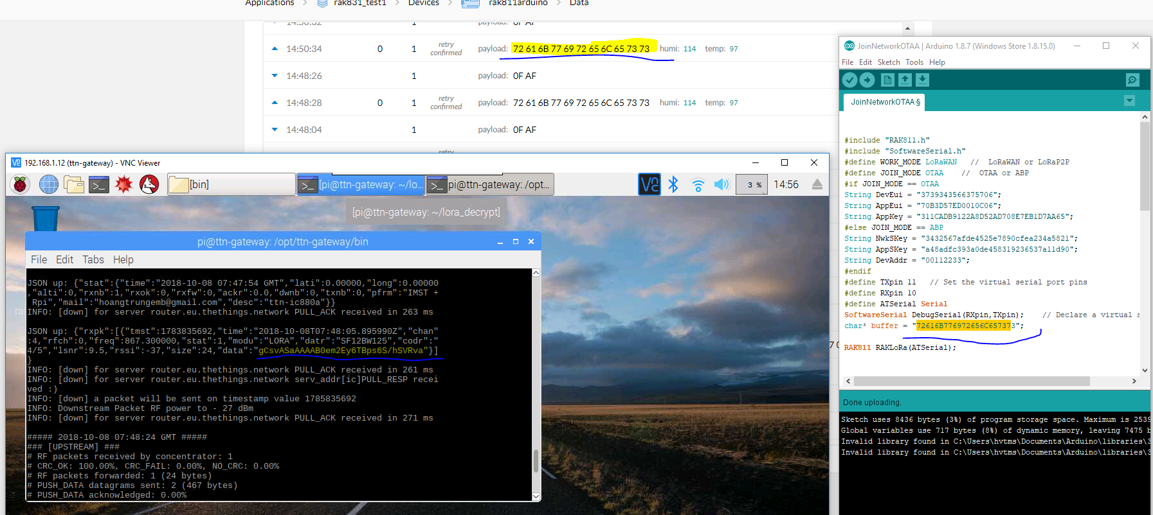Open the terminal Tabs menu
Screen dimensions: 1153x515
93,259
